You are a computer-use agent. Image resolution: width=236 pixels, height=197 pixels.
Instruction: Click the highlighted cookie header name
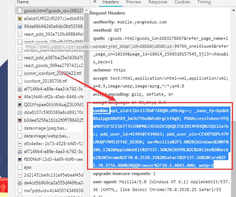point(100,111)
